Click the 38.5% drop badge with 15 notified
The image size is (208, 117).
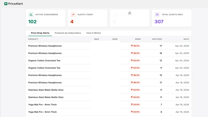(135, 75)
